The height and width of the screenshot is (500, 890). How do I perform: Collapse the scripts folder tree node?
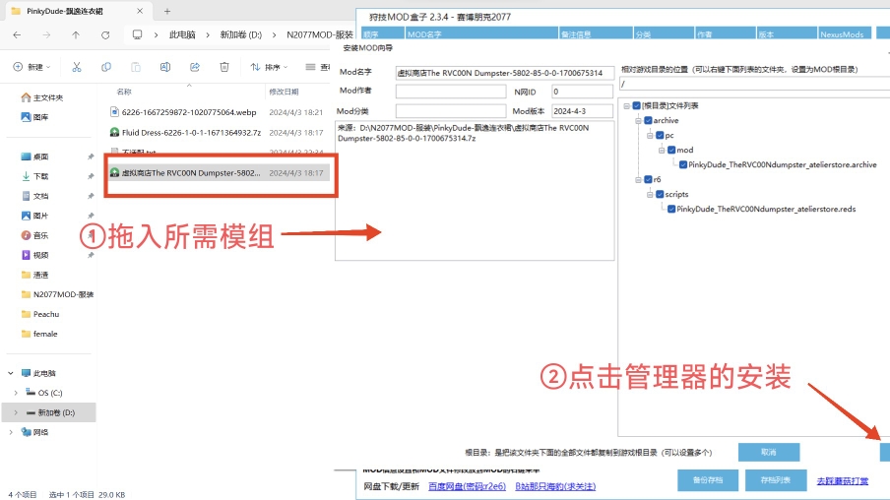pos(649,195)
